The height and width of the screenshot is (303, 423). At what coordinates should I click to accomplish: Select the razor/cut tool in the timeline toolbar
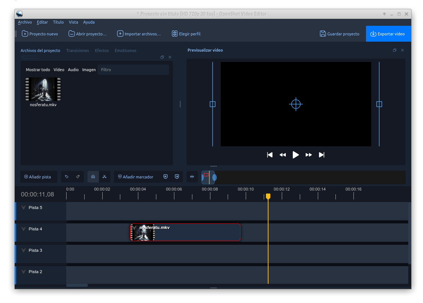pyautogui.click(x=104, y=177)
